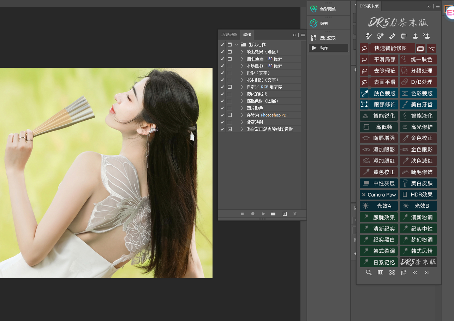The width and height of the screenshot is (454, 321).
Task: Click the copy layers icon at DR5 panel bottom
Action: click(404, 272)
